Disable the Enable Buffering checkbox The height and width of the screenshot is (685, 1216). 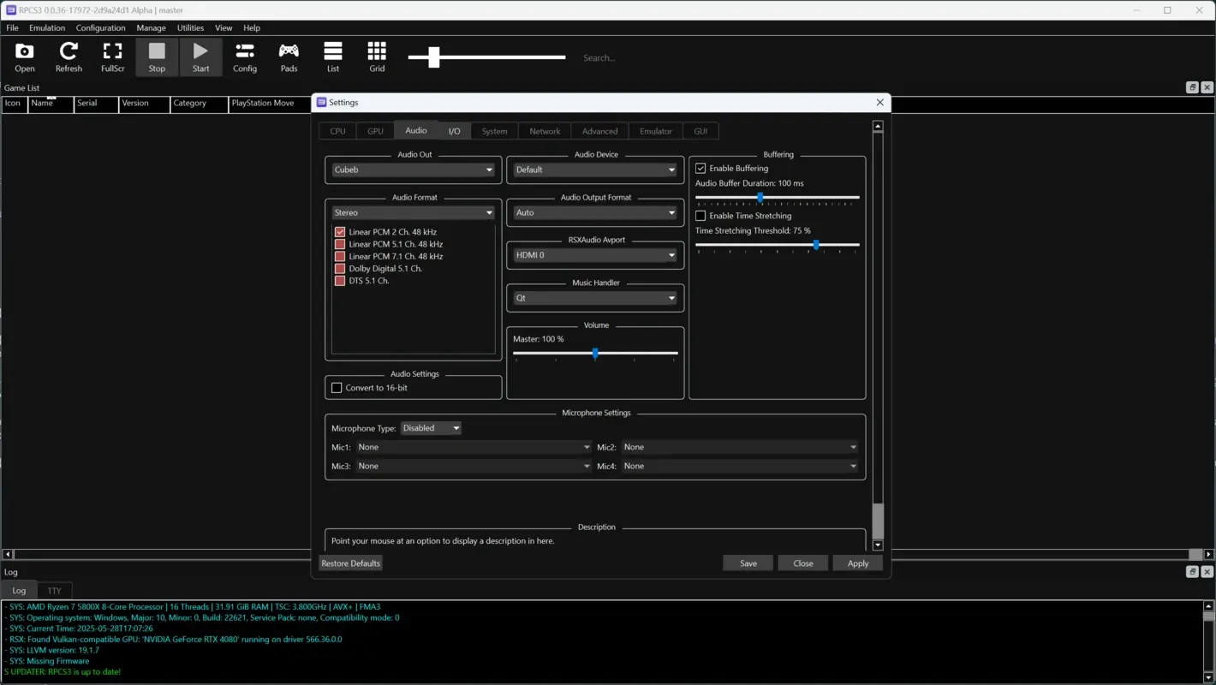click(x=700, y=168)
